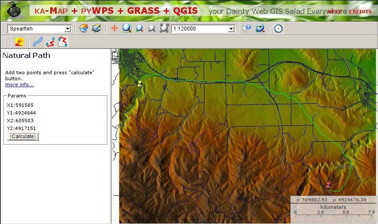Click the eye magnifier search icon

coord(260,28)
